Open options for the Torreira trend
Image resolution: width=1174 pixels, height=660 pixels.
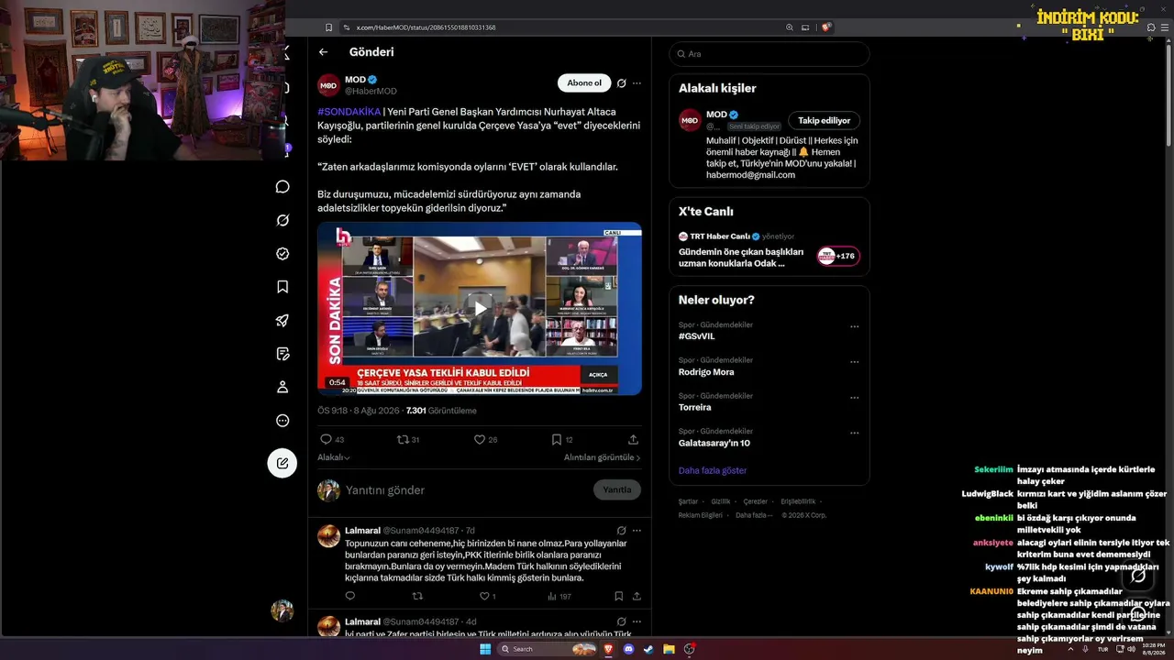click(x=854, y=398)
